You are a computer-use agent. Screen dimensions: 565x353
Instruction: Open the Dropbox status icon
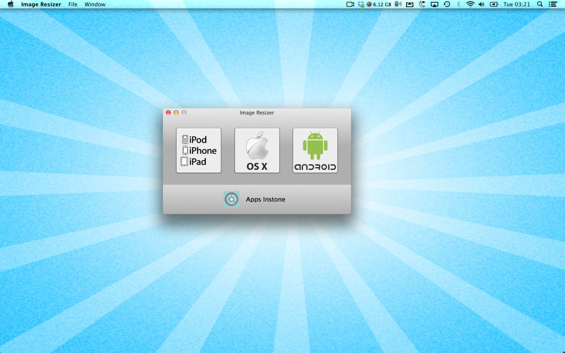(x=361, y=4)
